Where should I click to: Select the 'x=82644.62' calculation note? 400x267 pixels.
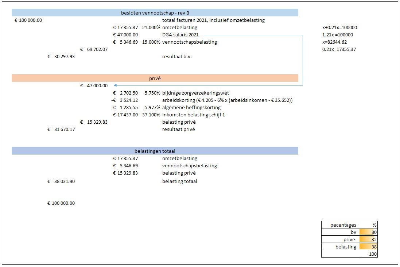[x=334, y=42]
